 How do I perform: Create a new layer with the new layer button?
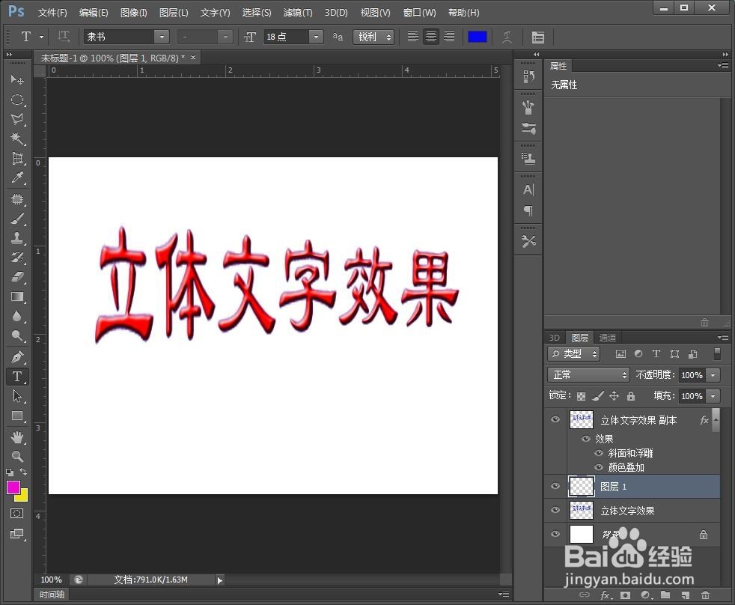coord(686,595)
